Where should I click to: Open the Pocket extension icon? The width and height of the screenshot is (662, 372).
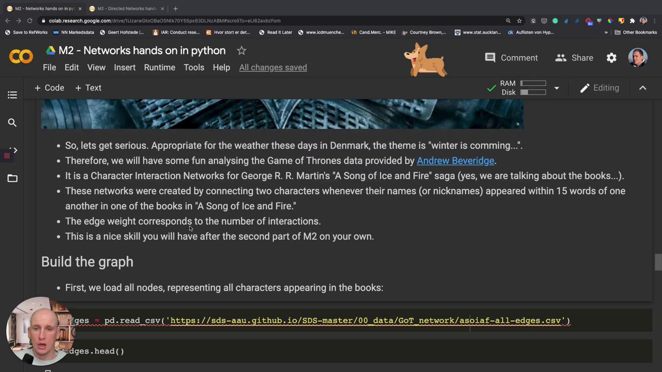[544, 21]
